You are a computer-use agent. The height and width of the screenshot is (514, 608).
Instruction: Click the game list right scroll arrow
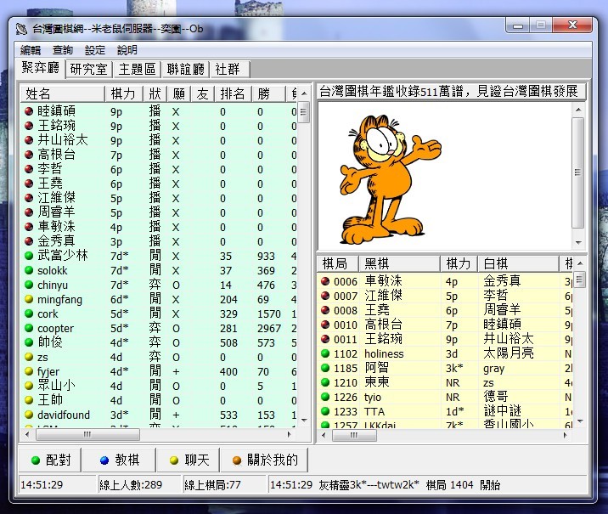(x=566, y=435)
